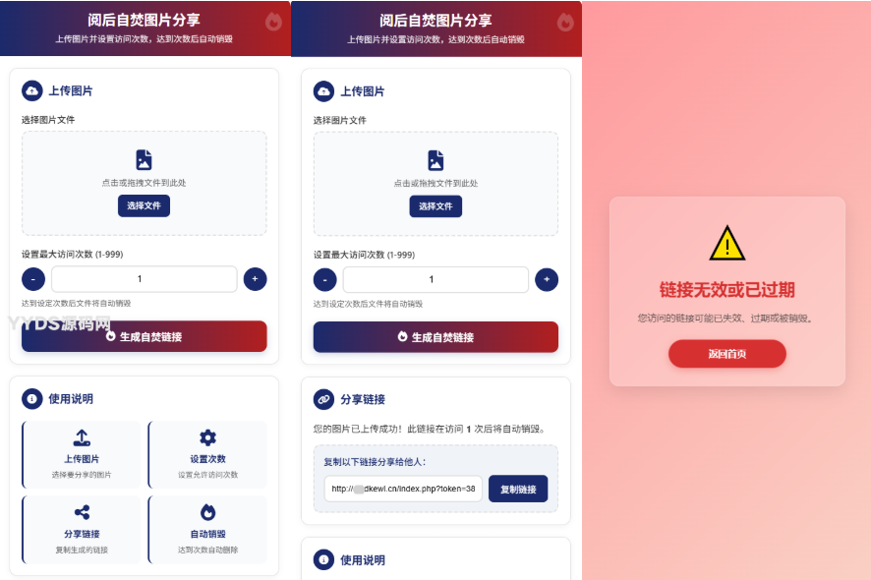Click 生成自焚链接 button in middle panel
The height and width of the screenshot is (580, 871).
(x=435, y=337)
